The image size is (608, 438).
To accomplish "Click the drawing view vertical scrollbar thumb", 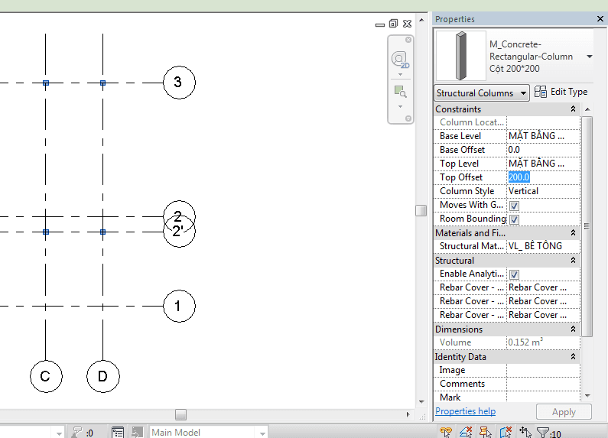I will coord(421,210).
